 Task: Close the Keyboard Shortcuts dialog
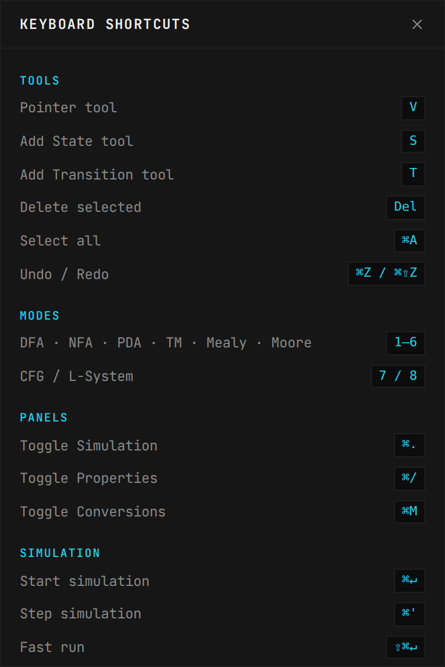coord(417,24)
